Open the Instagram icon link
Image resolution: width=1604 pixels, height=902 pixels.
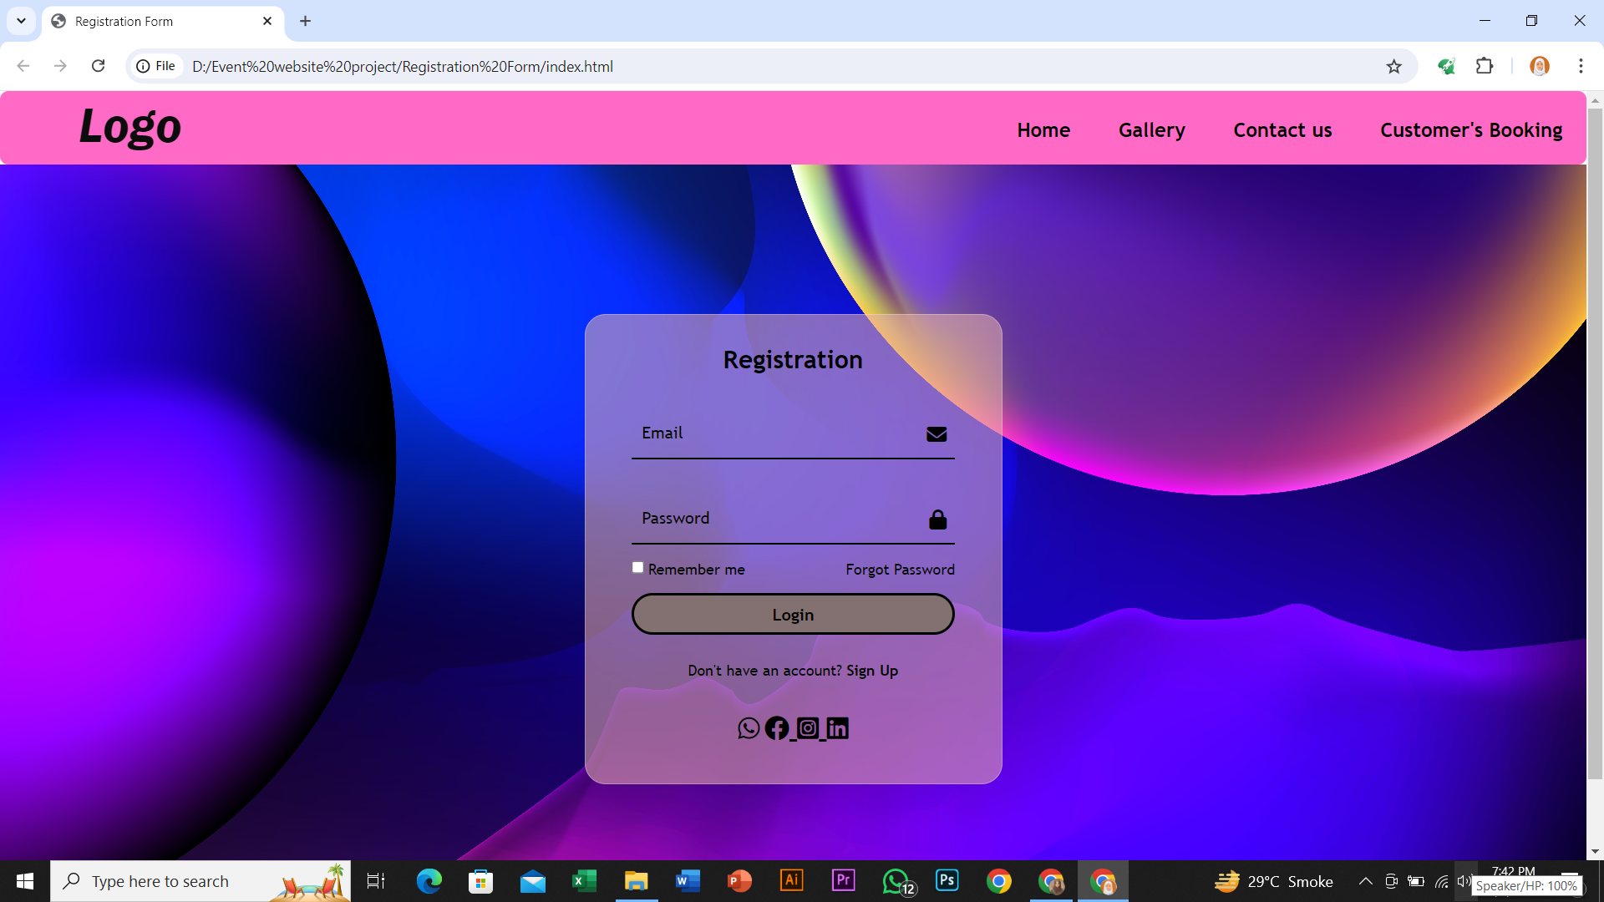(x=808, y=728)
